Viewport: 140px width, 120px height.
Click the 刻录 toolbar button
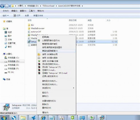[x=27, y=15]
